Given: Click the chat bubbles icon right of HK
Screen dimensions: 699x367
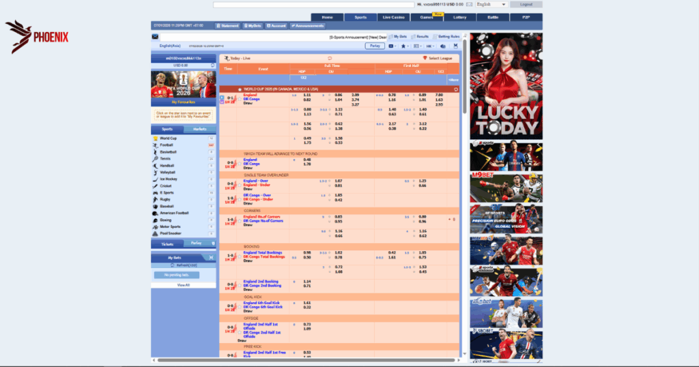Looking at the screenshot, I should click(442, 46).
